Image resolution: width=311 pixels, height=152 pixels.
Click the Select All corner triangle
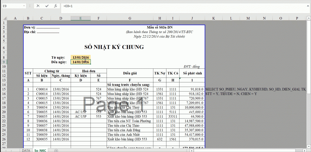click(4, 18)
